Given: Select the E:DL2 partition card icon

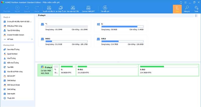Looking at the screenshot, I should pyautogui.click(x=98, y=39).
